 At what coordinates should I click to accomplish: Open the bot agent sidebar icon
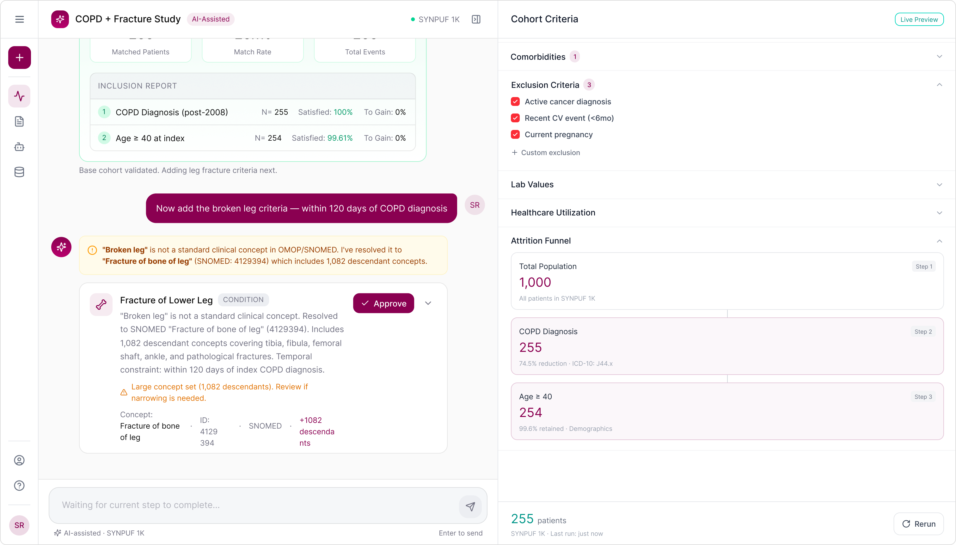point(20,147)
